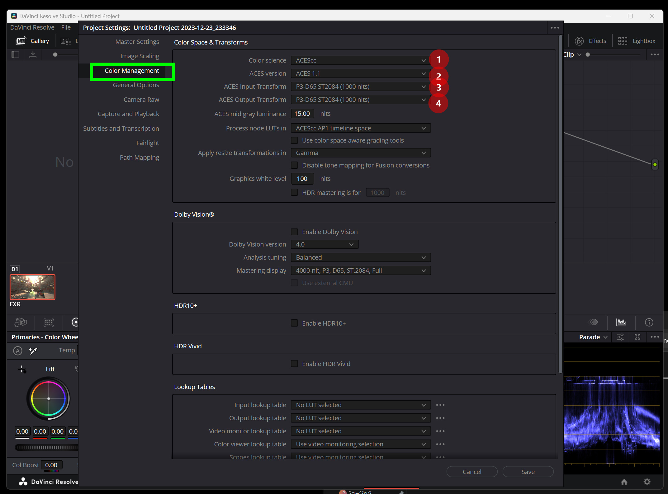Check Use color space aware grading tools
This screenshot has height=494, width=668.
tap(294, 140)
